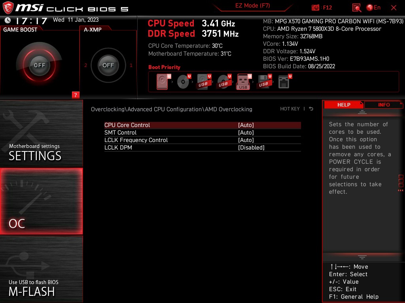The image size is (405, 303).
Task: Toggle the A-XMP OFF knob
Action: point(108,65)
